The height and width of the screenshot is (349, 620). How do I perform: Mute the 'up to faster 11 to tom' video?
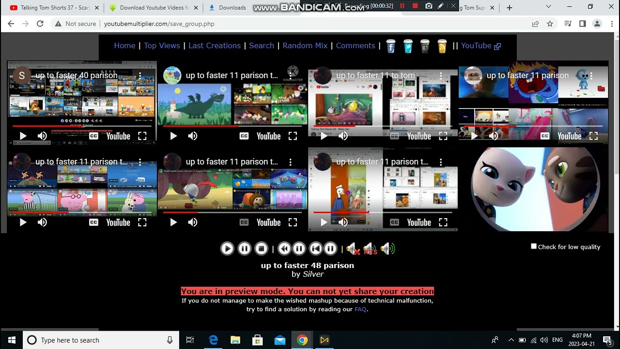tap(343, 136)
